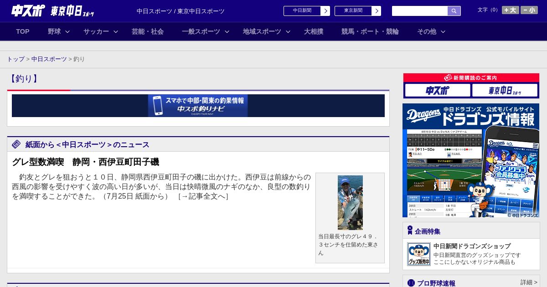The height and width of the screenshot is (287, 547).
Task: Click the 中スポ subscription button in the sidebar
Action: pyautogui.click(x=438, y=90)
